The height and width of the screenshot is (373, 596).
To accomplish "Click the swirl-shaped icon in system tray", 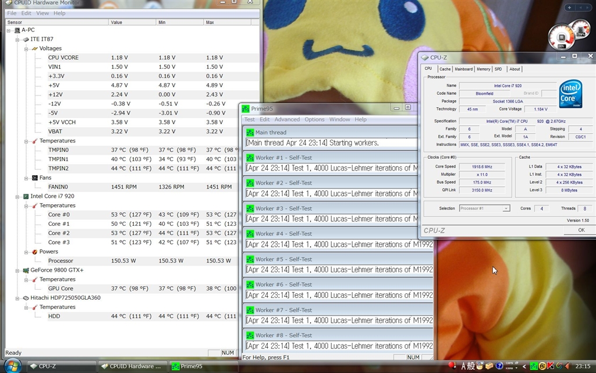I will point(559,366).
